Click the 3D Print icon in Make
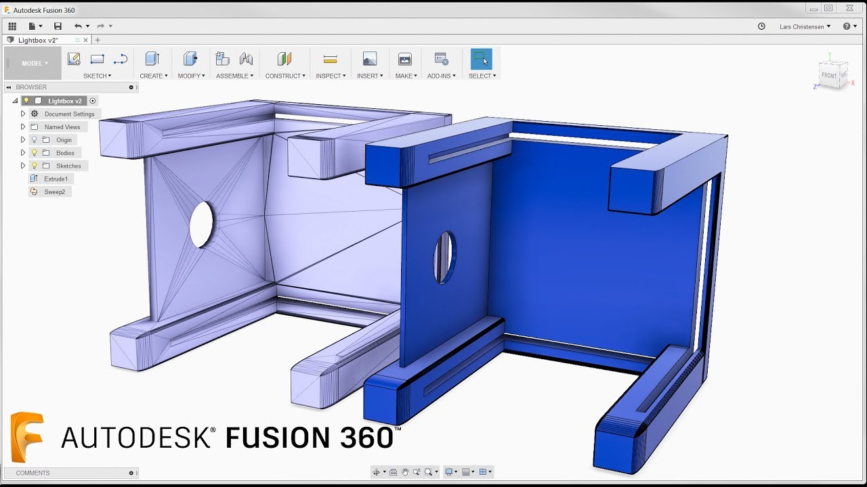This screenshot has width=867, height=487. pos(405,59)
